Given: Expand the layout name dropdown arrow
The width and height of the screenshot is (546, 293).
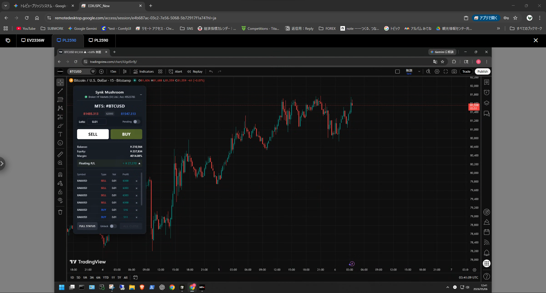Looking at the screenshot, I should point(419,71).
